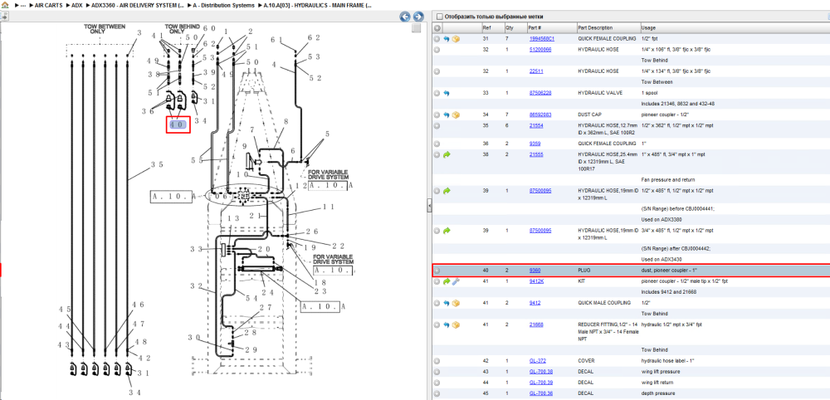This screenshot has width=830, height=400.
Task: Click package icon on DUST CAP row
Action: point(456,115)
